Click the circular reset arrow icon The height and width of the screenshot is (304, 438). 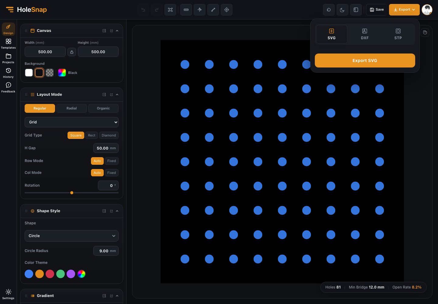tap(329, 10)
